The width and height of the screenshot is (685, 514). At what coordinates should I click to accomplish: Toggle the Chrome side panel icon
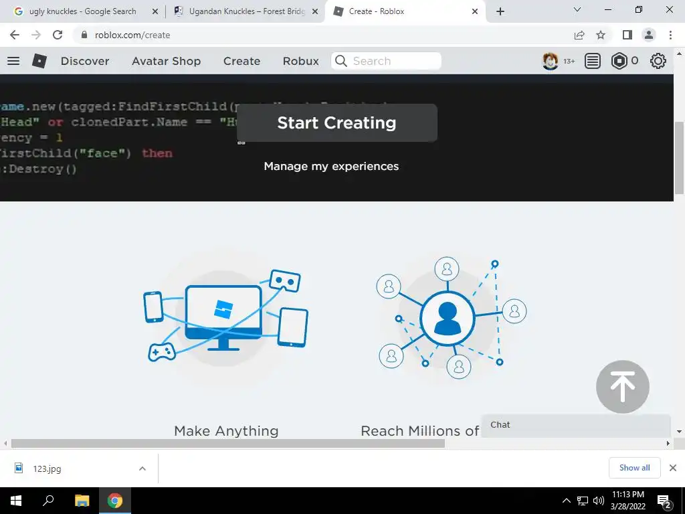627,35
